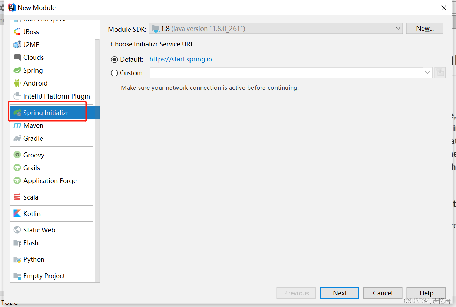Click the Clouds icon
The width and height of the screenshot is (456, 307).
pos(17,57)
